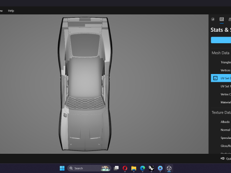231x173 pixels.
Task: Open the Help menu
Action: [x=11, y=11]
